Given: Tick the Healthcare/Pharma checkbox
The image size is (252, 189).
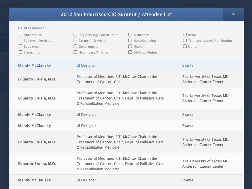Looking at the screenshot, I should (x=75, y=52).
